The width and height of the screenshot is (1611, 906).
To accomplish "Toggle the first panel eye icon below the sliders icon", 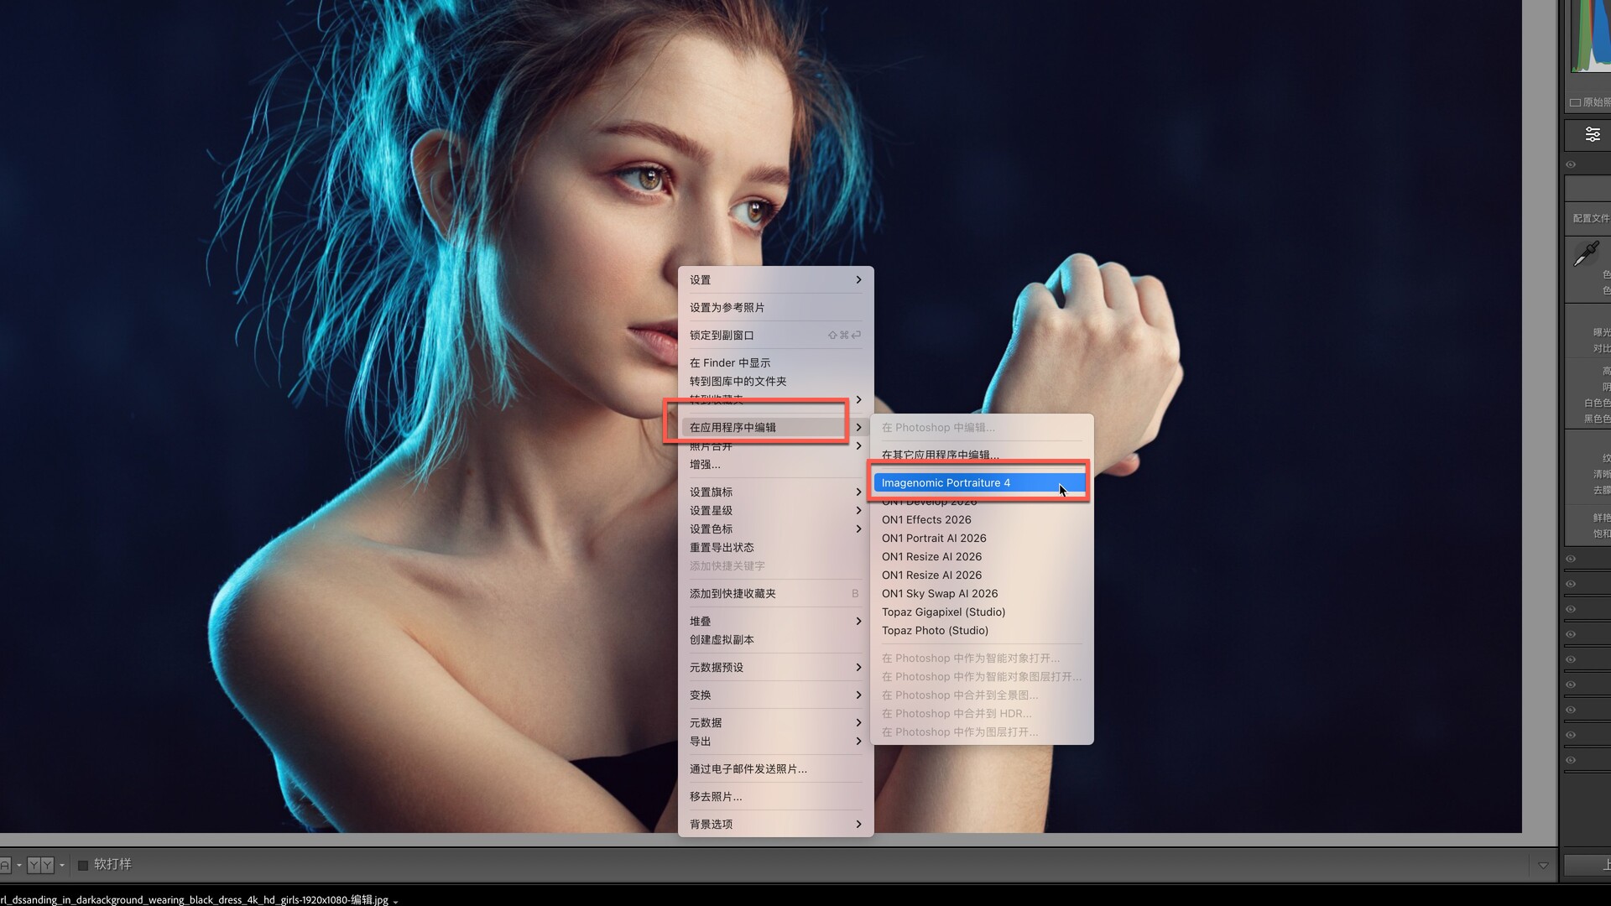I will (x=1571, y=164).
